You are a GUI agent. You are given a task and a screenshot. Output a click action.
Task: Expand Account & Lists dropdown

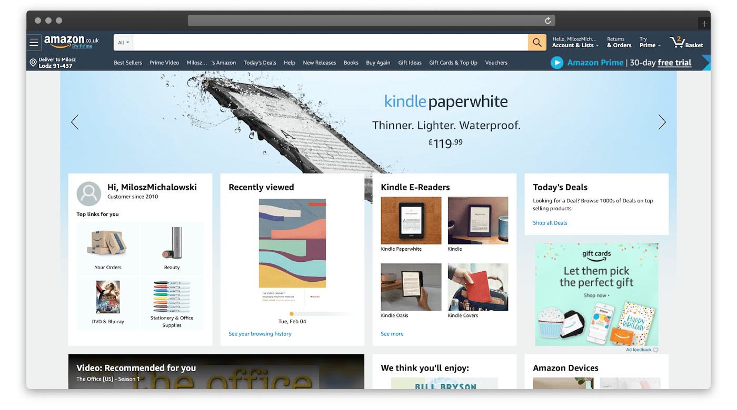pos(575,42)
